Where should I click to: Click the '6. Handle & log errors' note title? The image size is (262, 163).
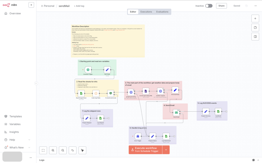pos(138,128)
